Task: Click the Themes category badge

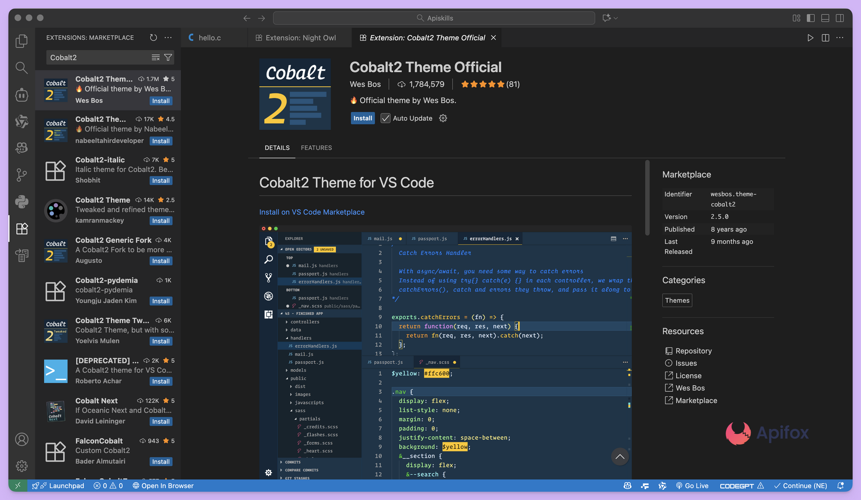Action: point(677,300)
